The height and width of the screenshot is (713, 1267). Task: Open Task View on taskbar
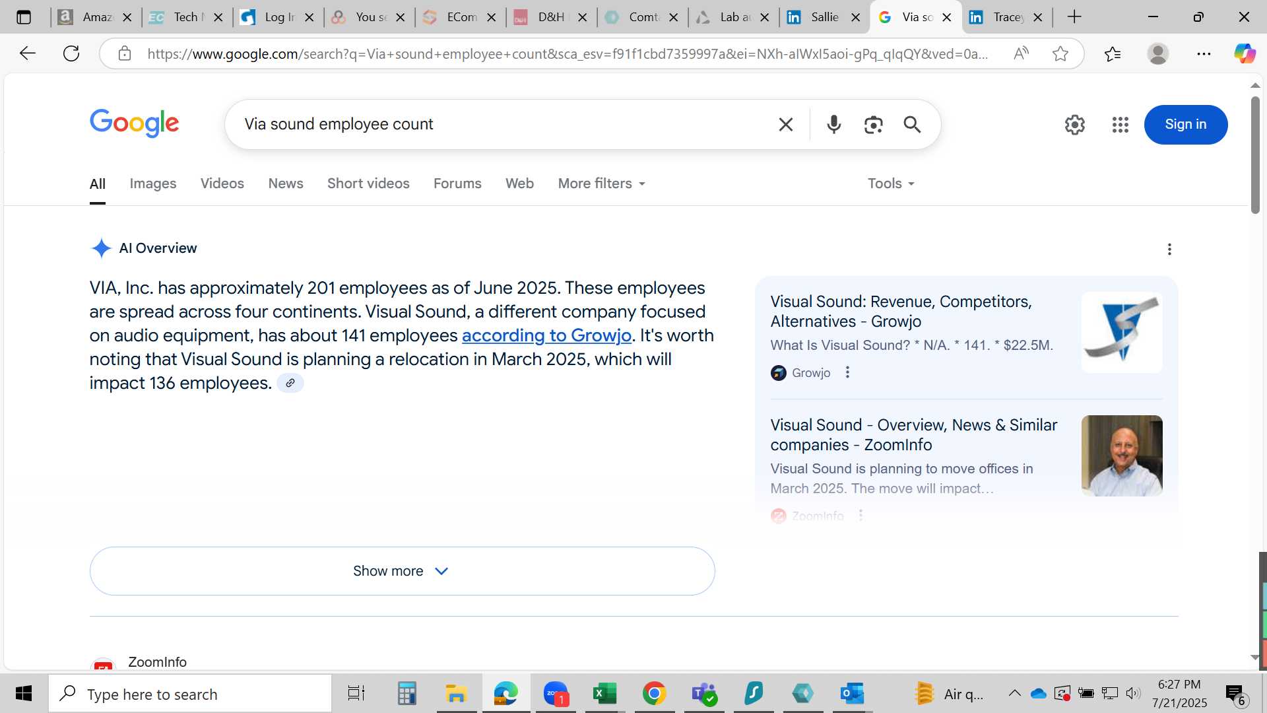click(x=356, y=693)
